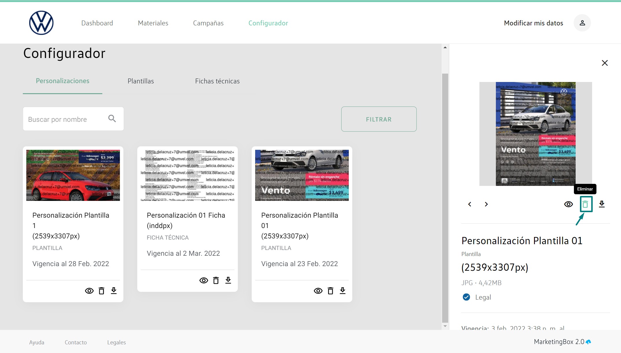Download Personalización 01 Ficha card

228,280
